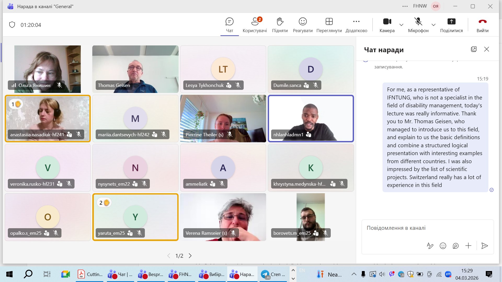Open camera options chevron
This screenshot has width=502, height=282.
pos(401,25)
